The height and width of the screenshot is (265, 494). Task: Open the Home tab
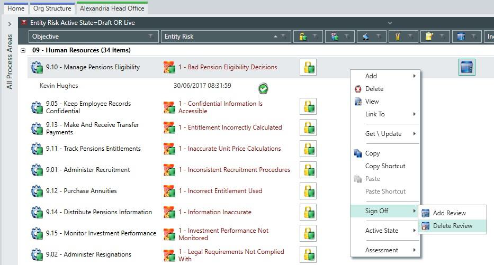[x=16, y=8]
